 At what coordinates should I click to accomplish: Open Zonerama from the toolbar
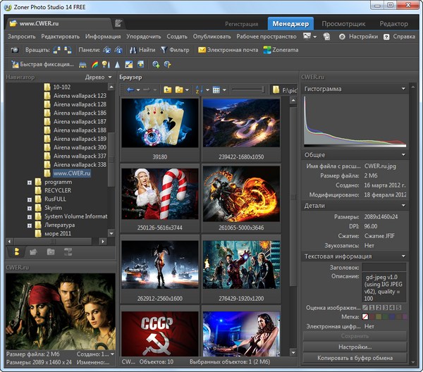click(x=267, y=50)
